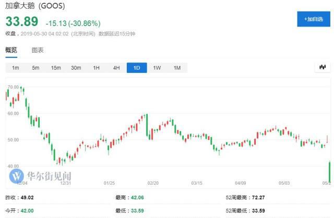Viewport: 334px width, 218px height.
Task: Click the 最高 42.06 value
Action: [137, 198]
